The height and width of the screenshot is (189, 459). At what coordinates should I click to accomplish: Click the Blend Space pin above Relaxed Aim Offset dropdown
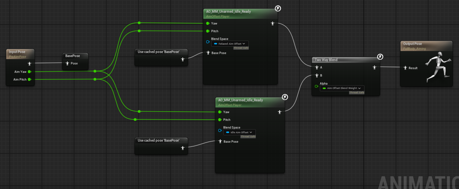click(x=208, y=42)
